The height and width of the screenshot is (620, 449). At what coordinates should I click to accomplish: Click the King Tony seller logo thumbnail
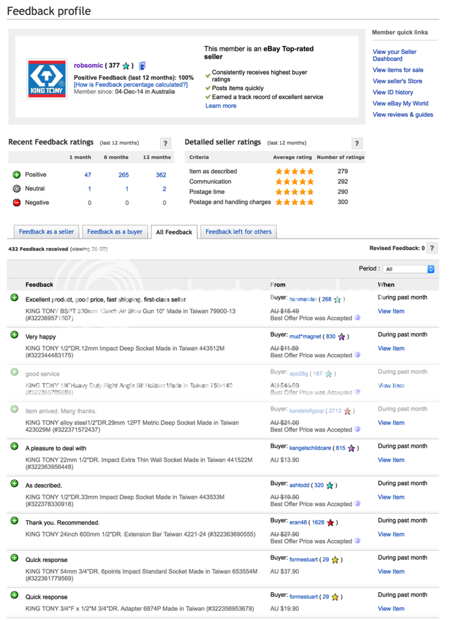click(47, 79)
